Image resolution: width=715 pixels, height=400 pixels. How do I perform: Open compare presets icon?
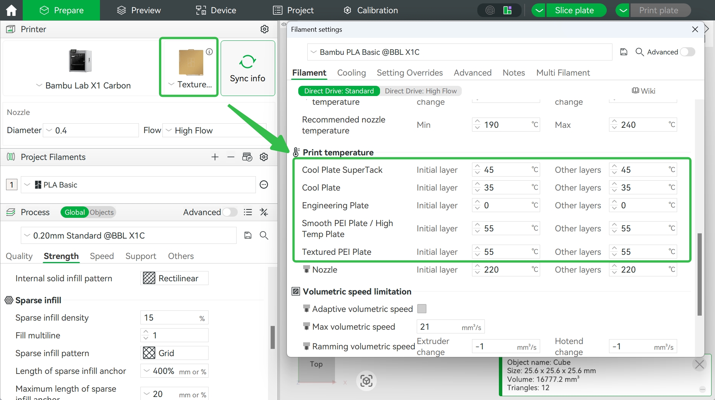point(264,212)
